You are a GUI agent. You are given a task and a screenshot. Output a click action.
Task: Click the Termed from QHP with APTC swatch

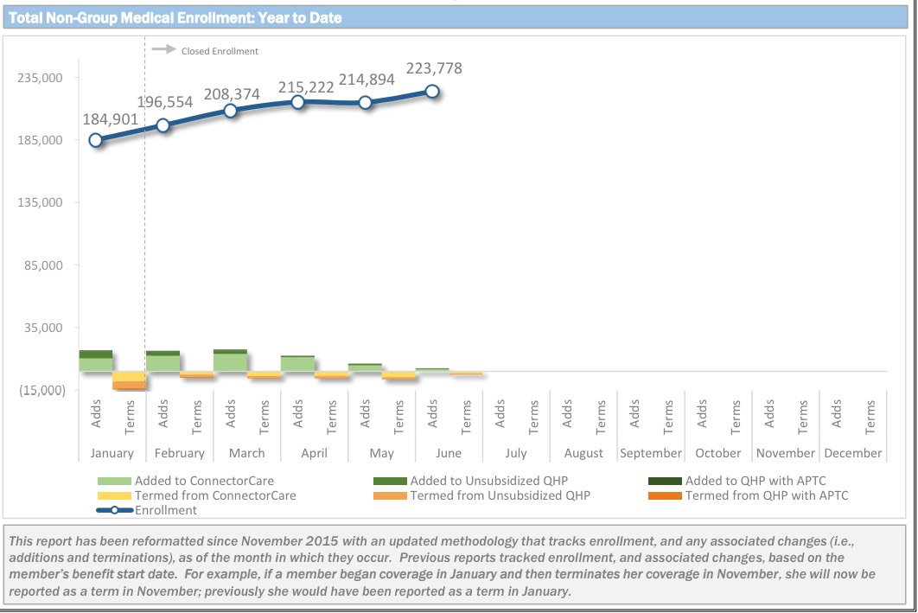[665, 495]
